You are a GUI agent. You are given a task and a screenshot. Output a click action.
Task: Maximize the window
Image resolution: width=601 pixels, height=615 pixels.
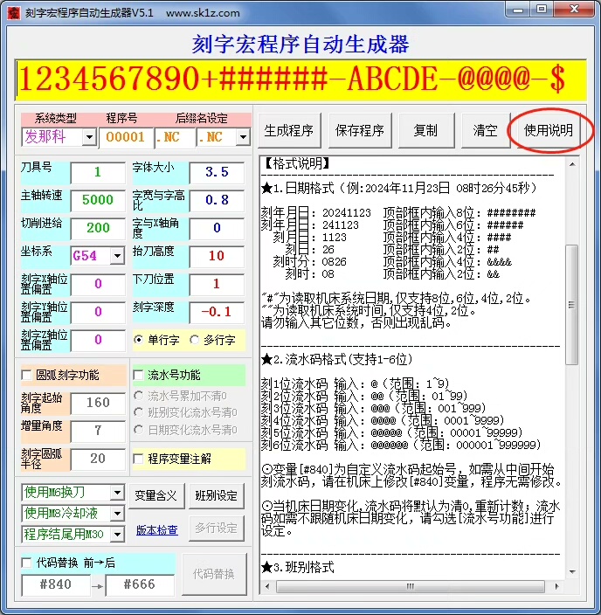click(x=542, y=10)
